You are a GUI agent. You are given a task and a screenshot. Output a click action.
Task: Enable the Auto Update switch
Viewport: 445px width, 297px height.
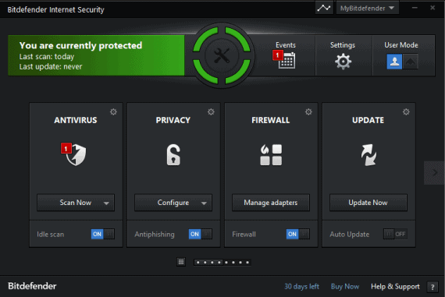point(395,234)
